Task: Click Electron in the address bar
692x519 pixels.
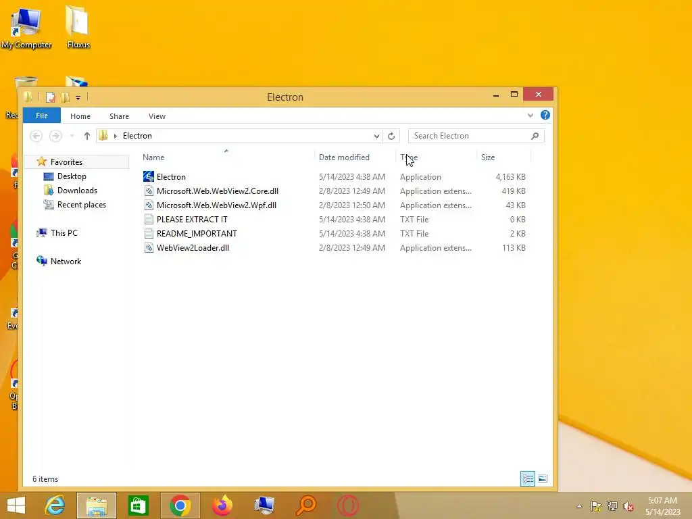Action: point(137,136)
